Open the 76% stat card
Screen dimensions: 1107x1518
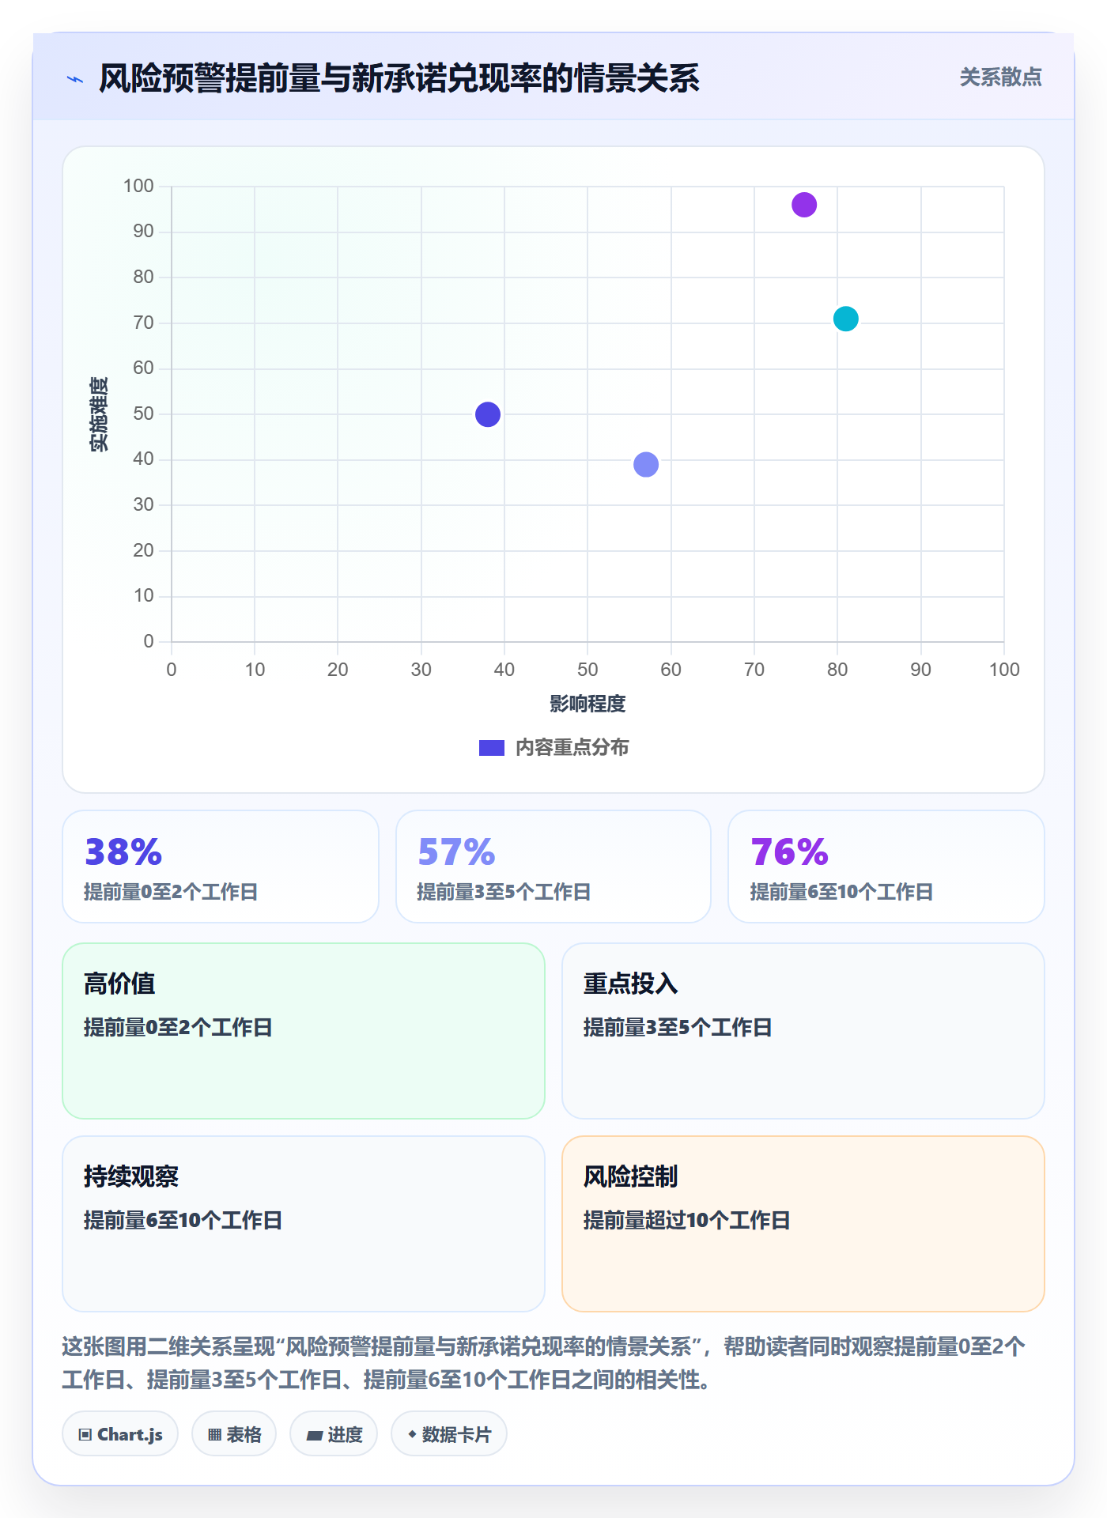coord(886,867)
